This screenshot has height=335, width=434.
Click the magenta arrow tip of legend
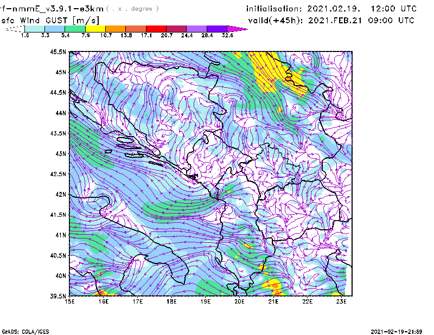click(x=237, y=29)
